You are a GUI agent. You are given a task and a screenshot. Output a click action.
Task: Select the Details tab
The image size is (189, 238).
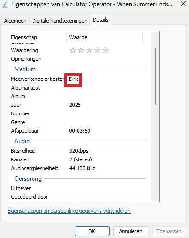pos(100,20)
